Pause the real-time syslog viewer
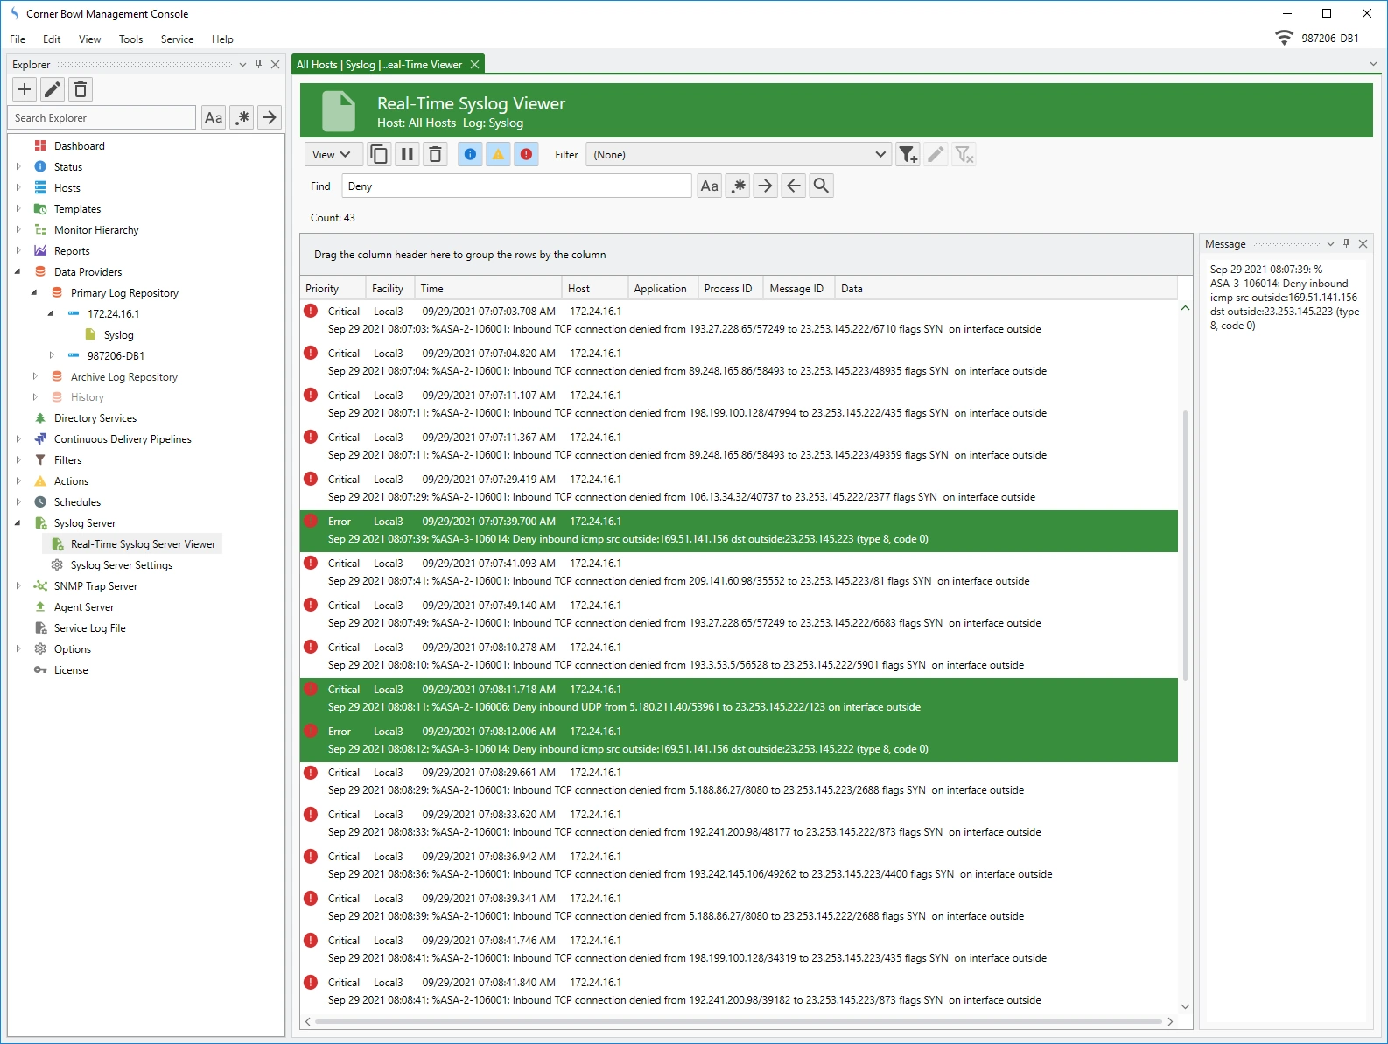Image resolution: width=1388 pixels, height=1044 pixels. (x=407, y=155)
